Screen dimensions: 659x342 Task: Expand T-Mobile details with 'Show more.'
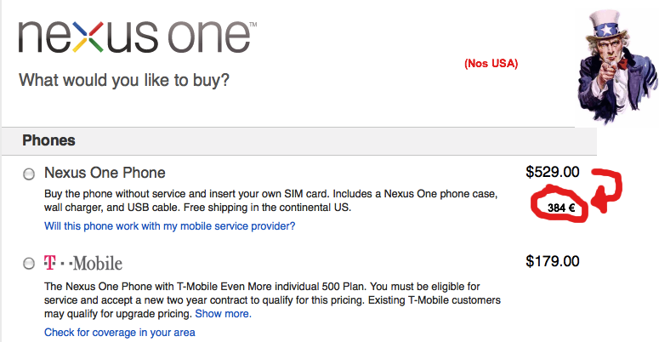click(x=229, y=314)
